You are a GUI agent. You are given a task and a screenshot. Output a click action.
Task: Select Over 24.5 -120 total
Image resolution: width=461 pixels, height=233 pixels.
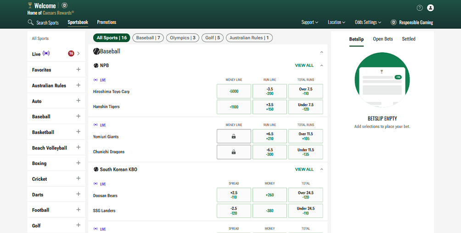pyautogui.click(x=305, y=195)
